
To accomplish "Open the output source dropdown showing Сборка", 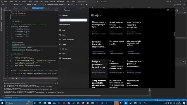I will click(36, 83).
